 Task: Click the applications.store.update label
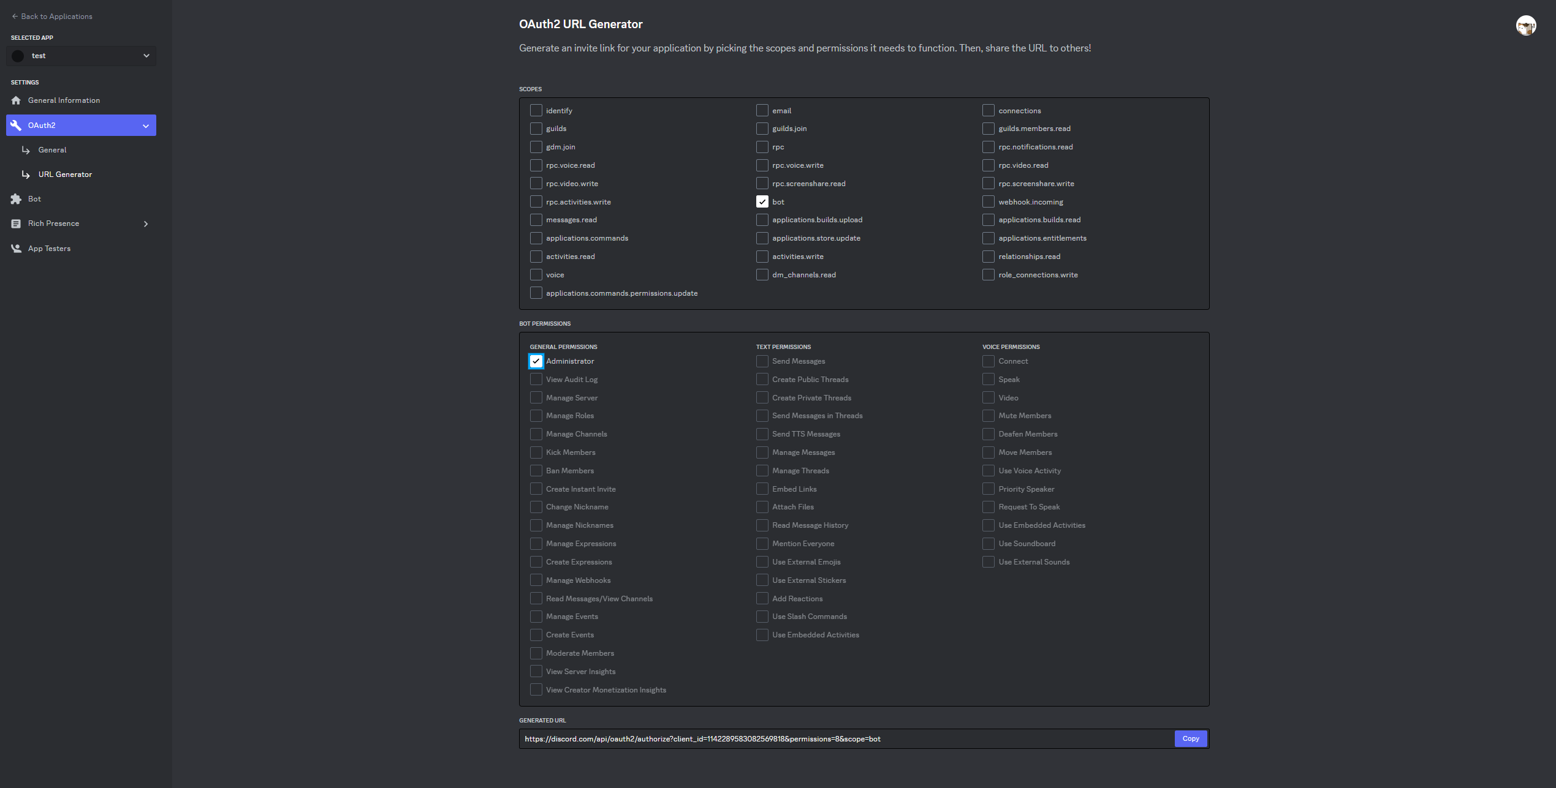(x=816, y=238)
